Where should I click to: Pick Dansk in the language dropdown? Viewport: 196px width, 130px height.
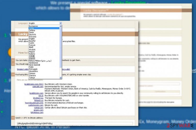pyautogui.click(x=31, y=32)
